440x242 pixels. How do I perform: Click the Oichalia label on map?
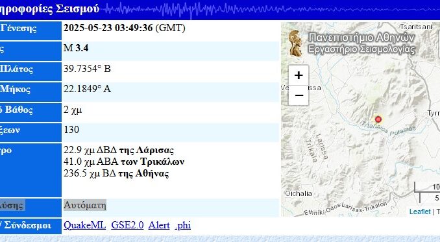(x=299, y=193)
